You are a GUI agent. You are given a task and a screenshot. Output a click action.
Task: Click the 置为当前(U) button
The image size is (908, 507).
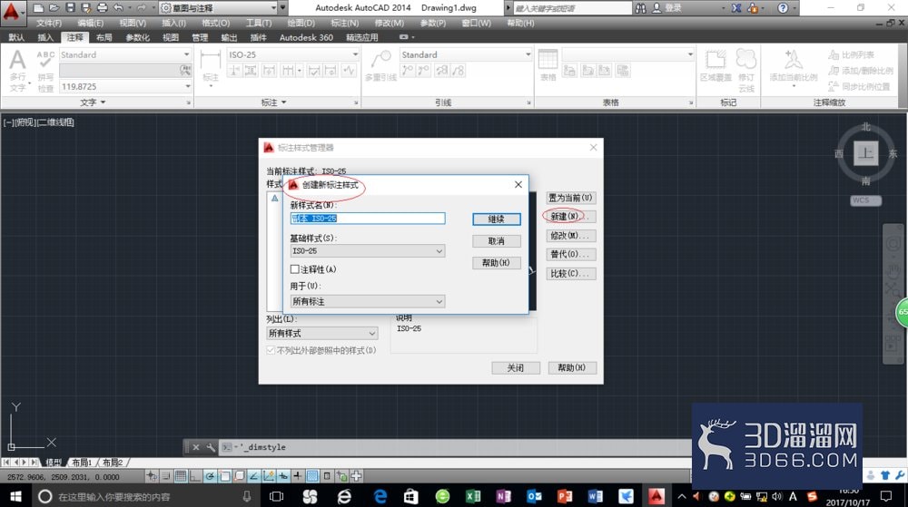tap(570, 198)
